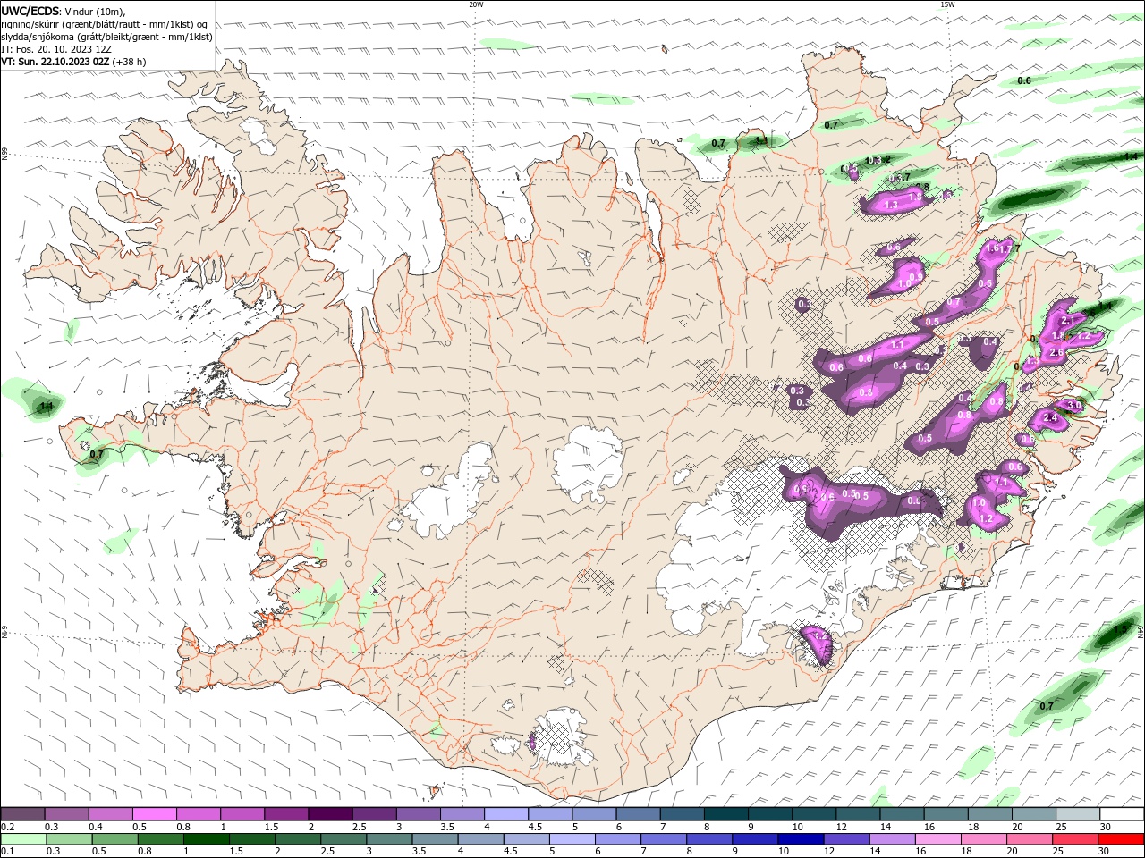Click the UWC/ECDS title text
Viewport: 1145px width, 858px height.
tap(30, 11)
